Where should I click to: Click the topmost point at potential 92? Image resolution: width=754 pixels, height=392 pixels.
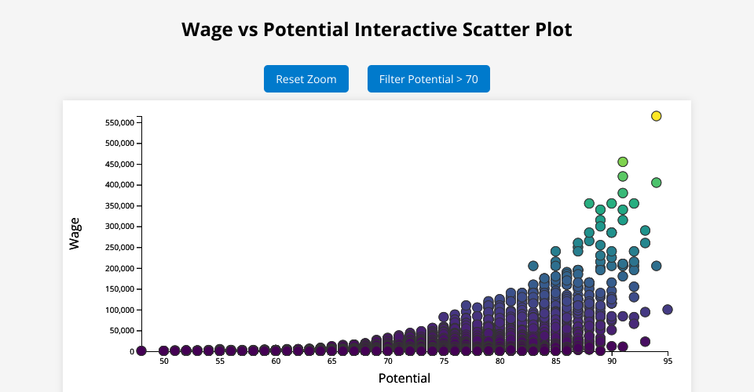(x=634, y=204)
